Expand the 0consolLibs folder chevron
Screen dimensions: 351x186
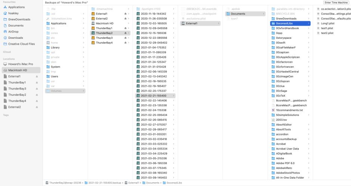click(x=309, y=23)
